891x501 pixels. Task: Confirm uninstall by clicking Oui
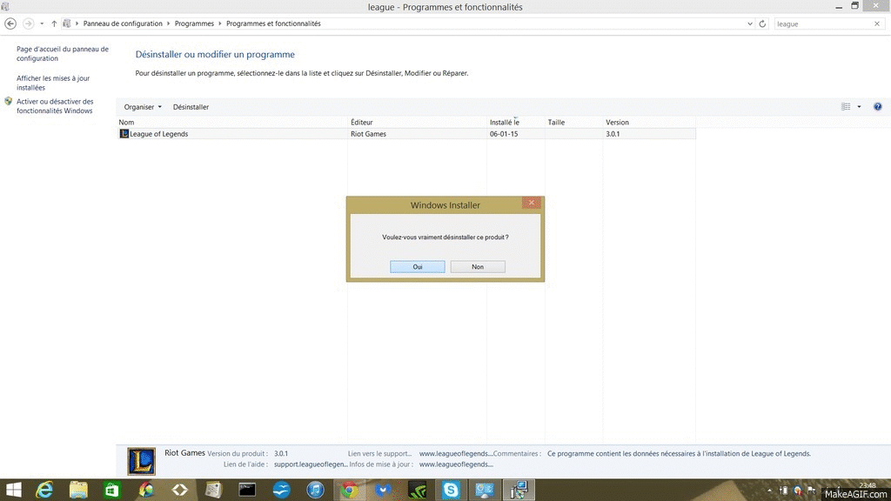pos(418,267)
